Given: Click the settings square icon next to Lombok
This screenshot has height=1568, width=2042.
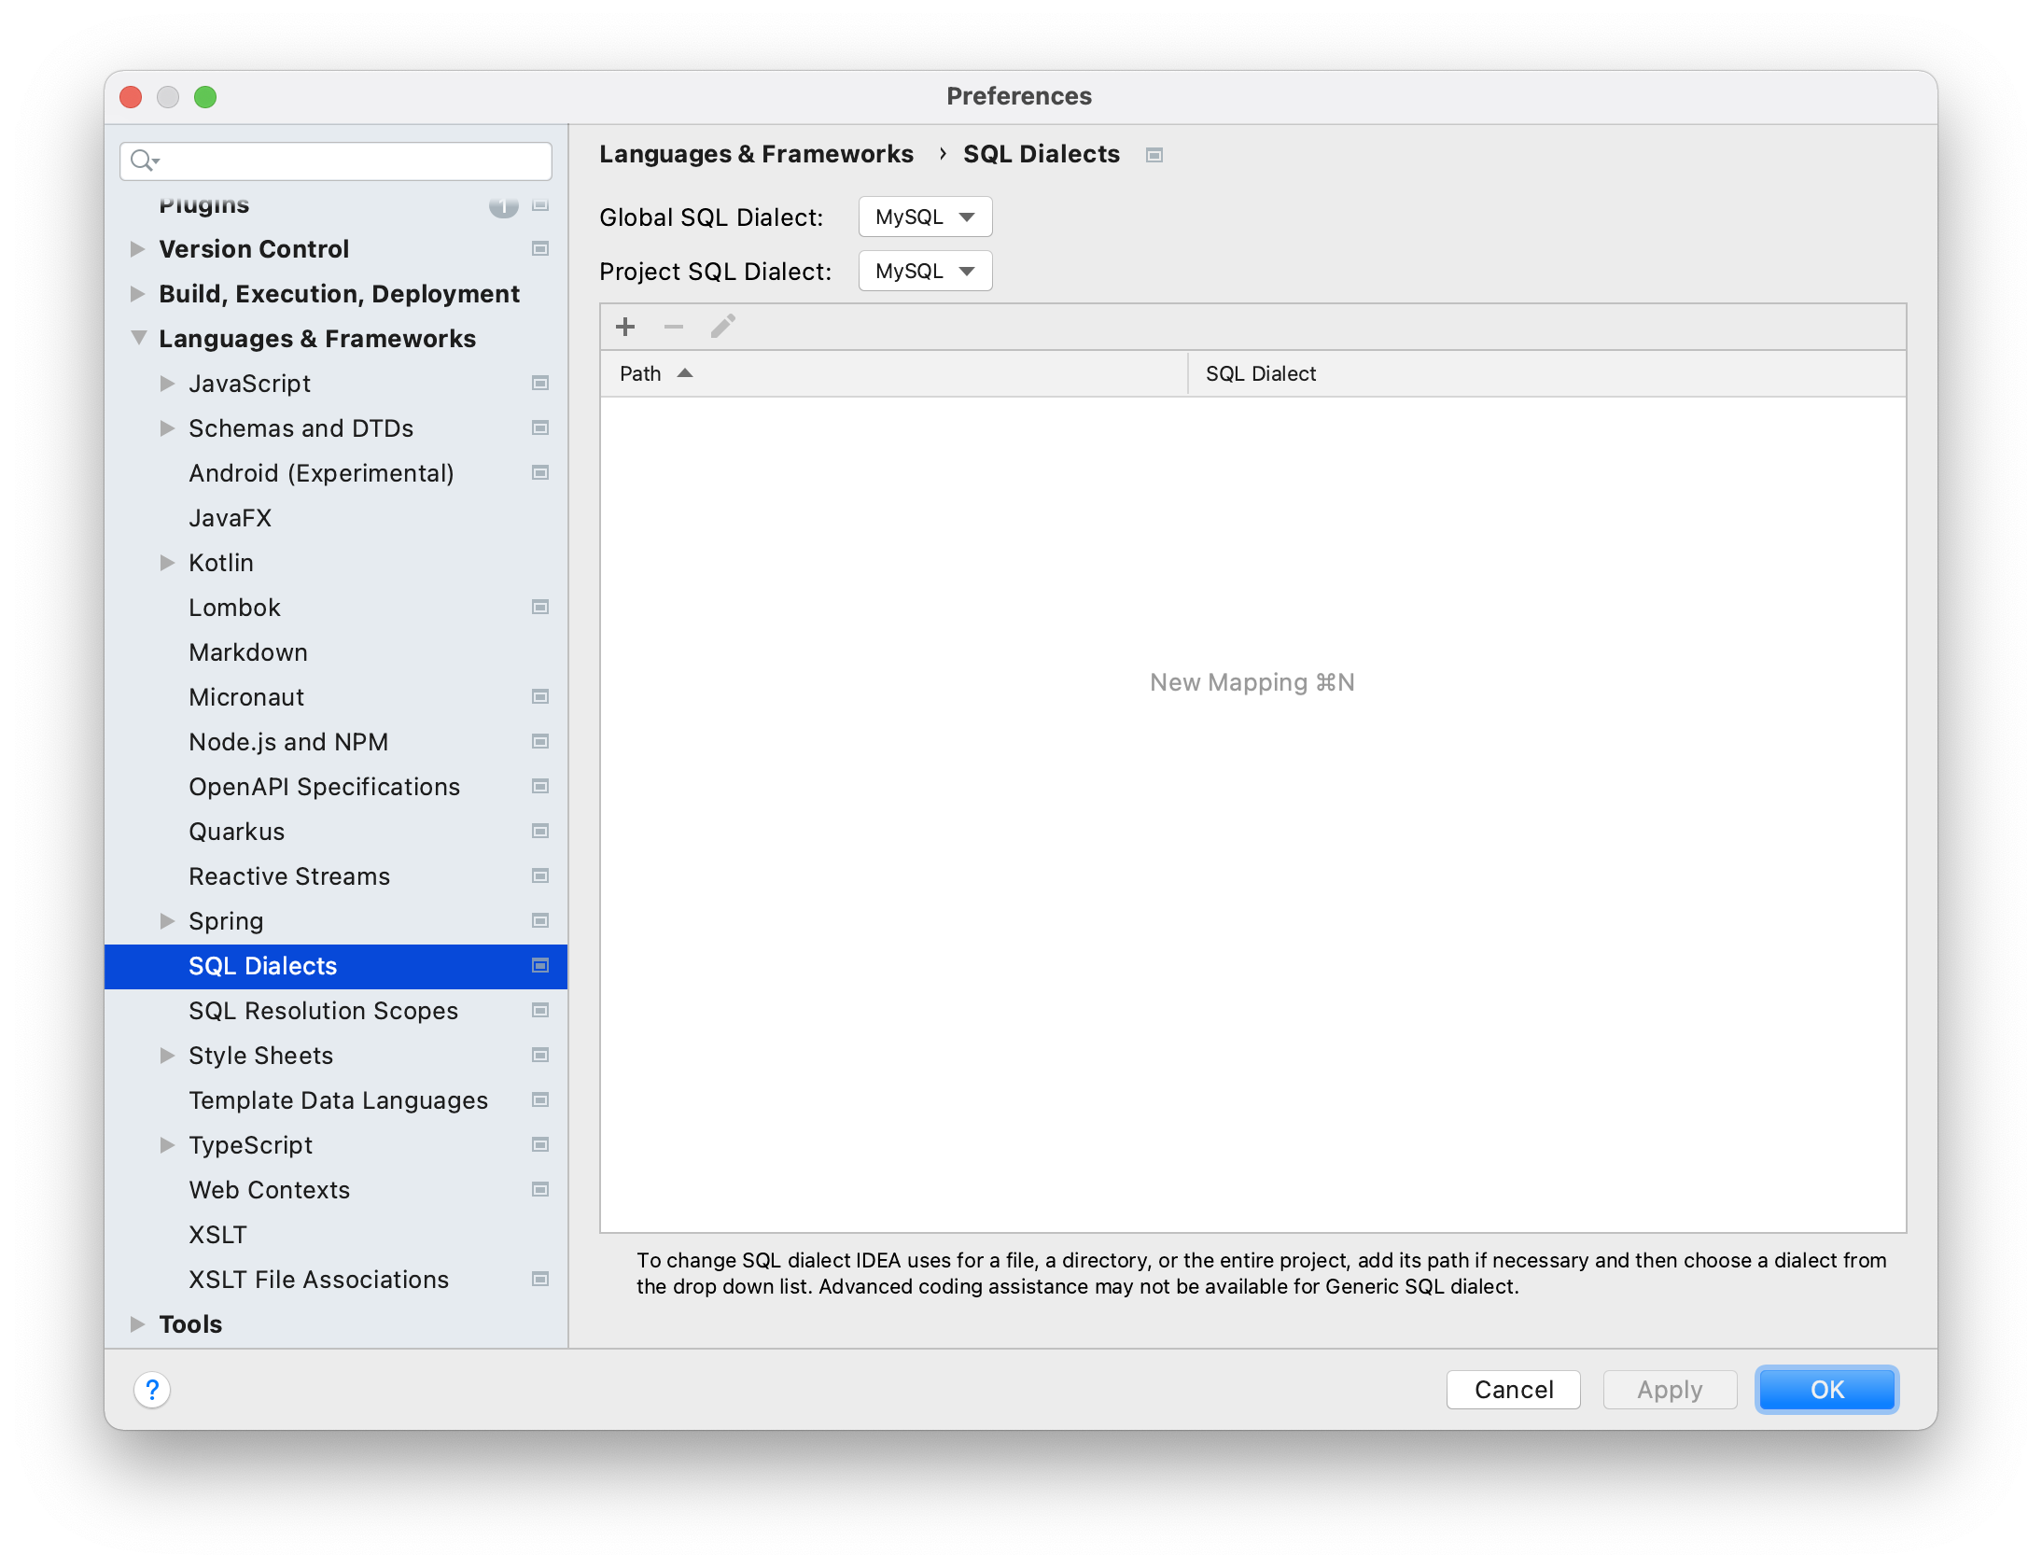Looking at the screenshot, I should [x=539, y=607].
